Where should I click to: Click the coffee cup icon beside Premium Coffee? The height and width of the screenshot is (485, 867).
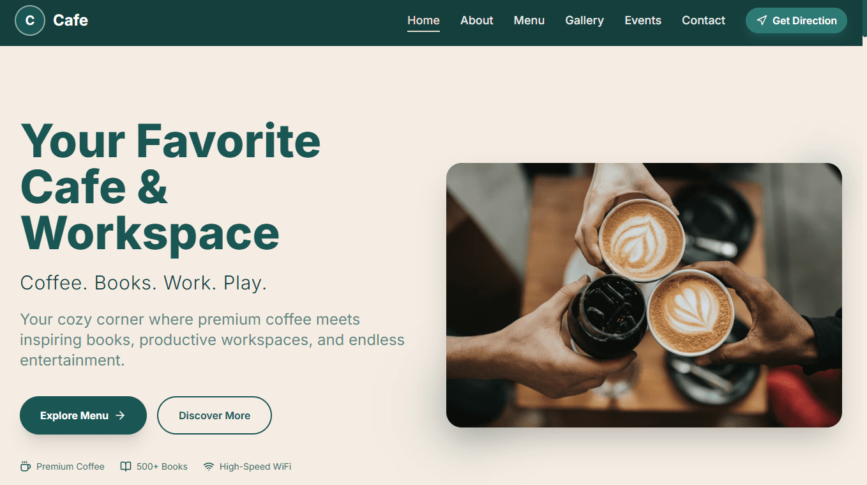pyautogui.click(x=26, y=466)
